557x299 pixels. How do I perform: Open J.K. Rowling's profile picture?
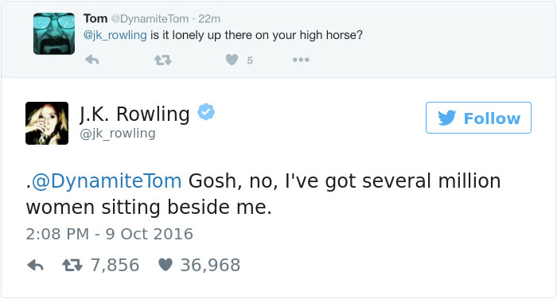coord(47,123)
